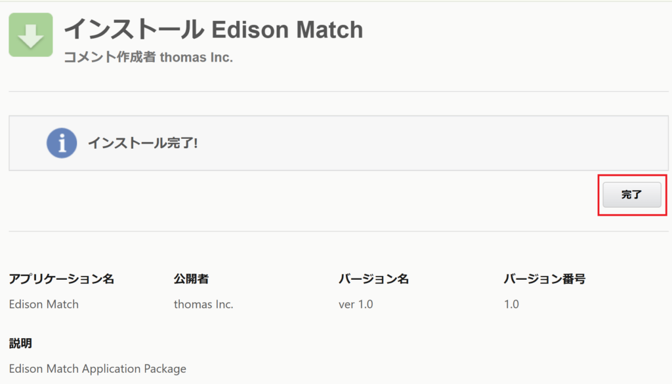Select the 1.0 value under バージョン番号
Viewport: 672px width, 384px height.
coord(511,304)
